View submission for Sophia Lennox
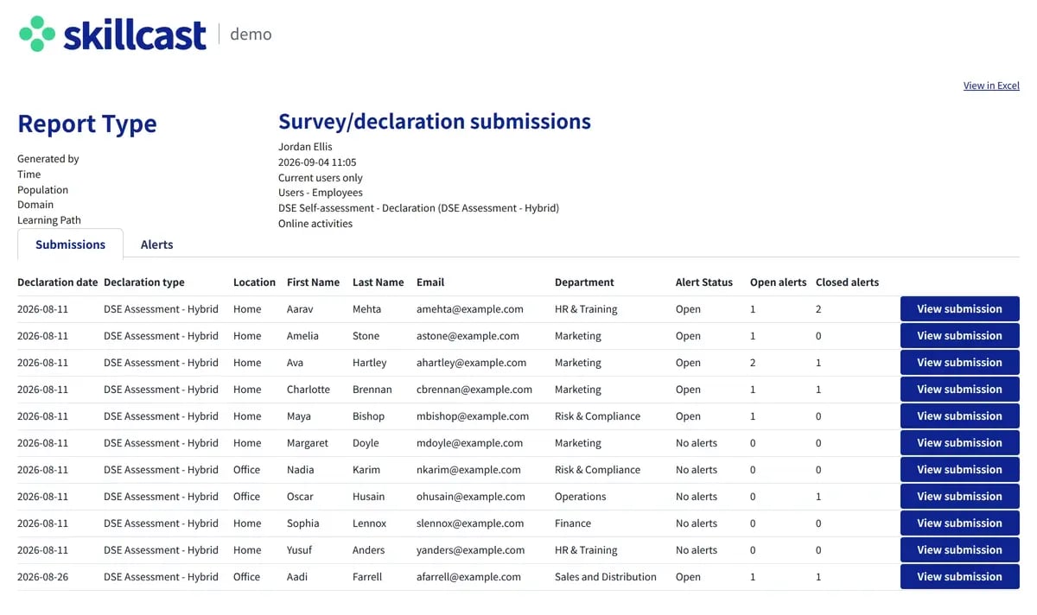Image resolution: width=1037 pixels, height=615 pixels. [959, 523]
